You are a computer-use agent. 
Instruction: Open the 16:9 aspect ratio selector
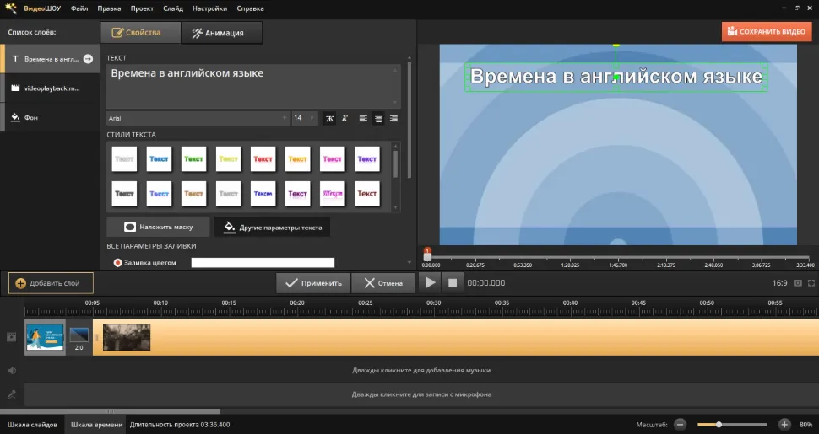(x=779, y=282)
